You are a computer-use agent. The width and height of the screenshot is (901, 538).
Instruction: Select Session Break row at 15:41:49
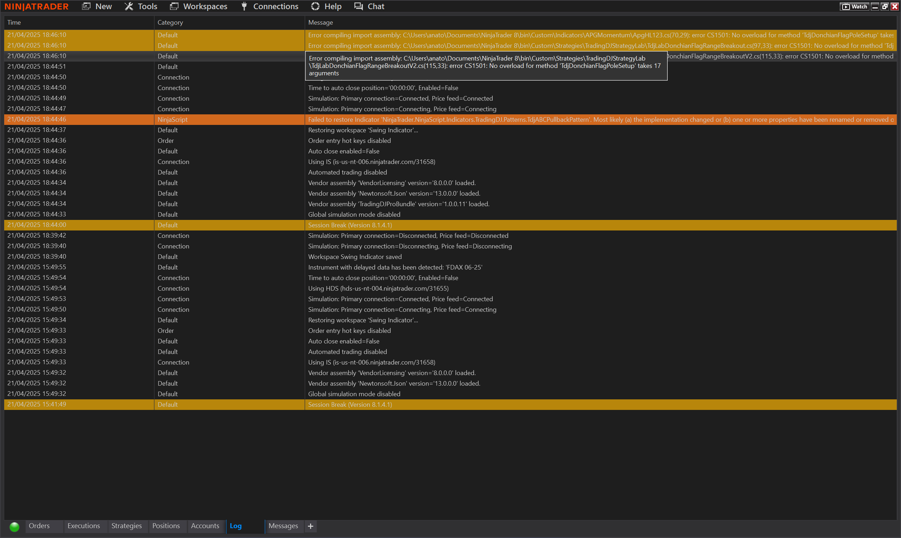[x=450, y=404]
